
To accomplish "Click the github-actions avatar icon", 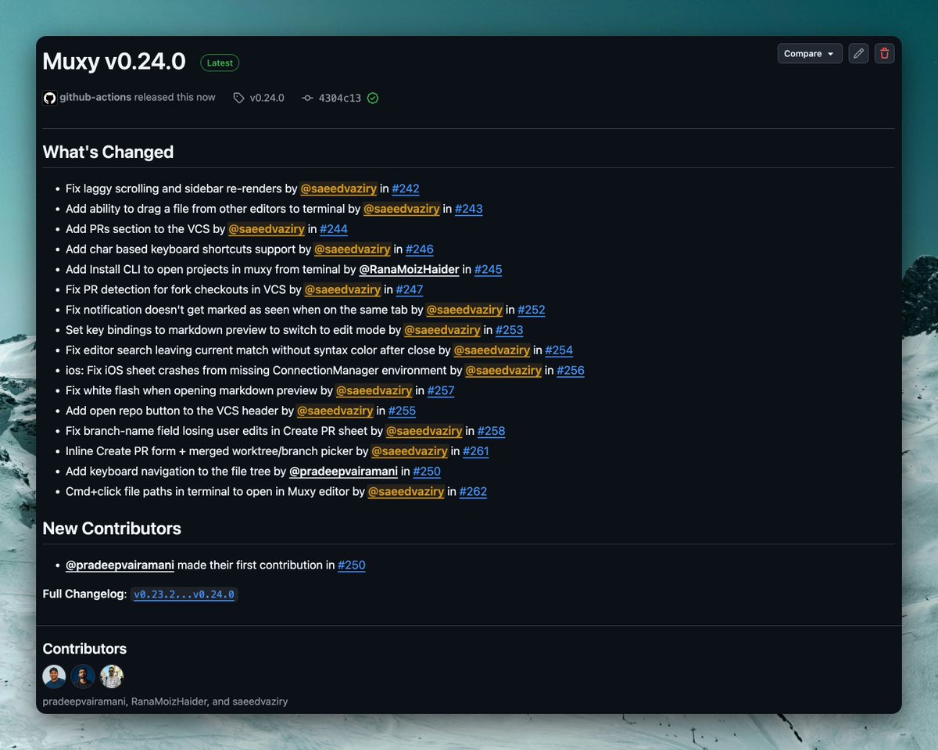I will tap(49, 98).
